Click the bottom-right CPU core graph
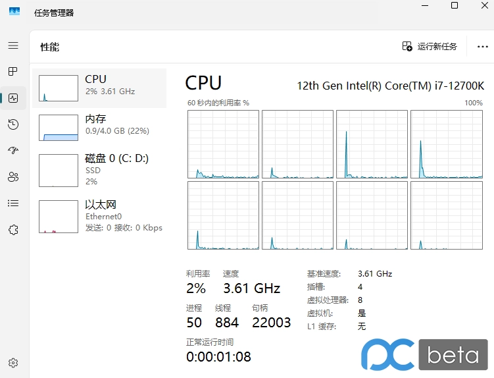This screenshot has width=494, height=378. pyautogui.click(x=446, y=216)
